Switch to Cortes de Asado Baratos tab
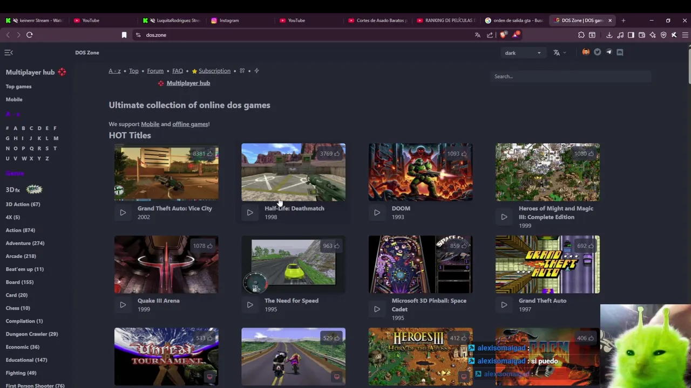691x388 pixels. point(378,20)
